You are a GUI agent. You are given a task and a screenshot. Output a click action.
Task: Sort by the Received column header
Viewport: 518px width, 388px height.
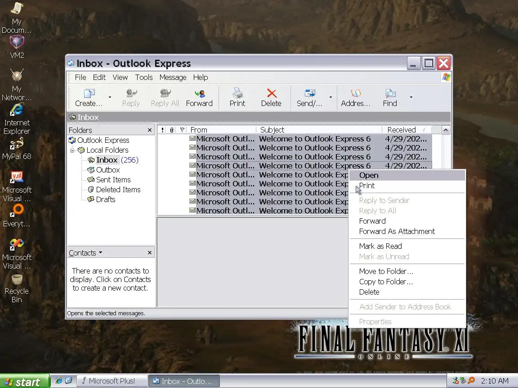pyautogui.click(x=406, y=130)
